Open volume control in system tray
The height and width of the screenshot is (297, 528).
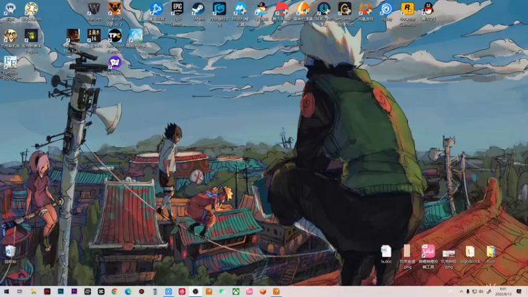(481, 292)
